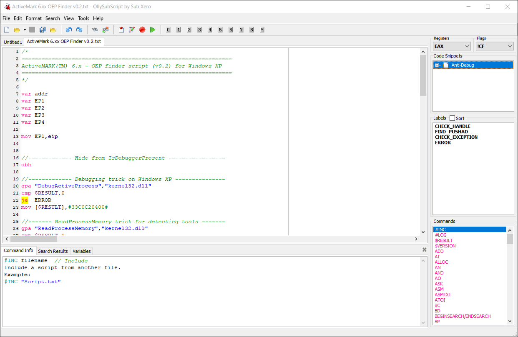Click bookmark button 7 in toolbar
The image size is (518, 337).
pos(241,30)
